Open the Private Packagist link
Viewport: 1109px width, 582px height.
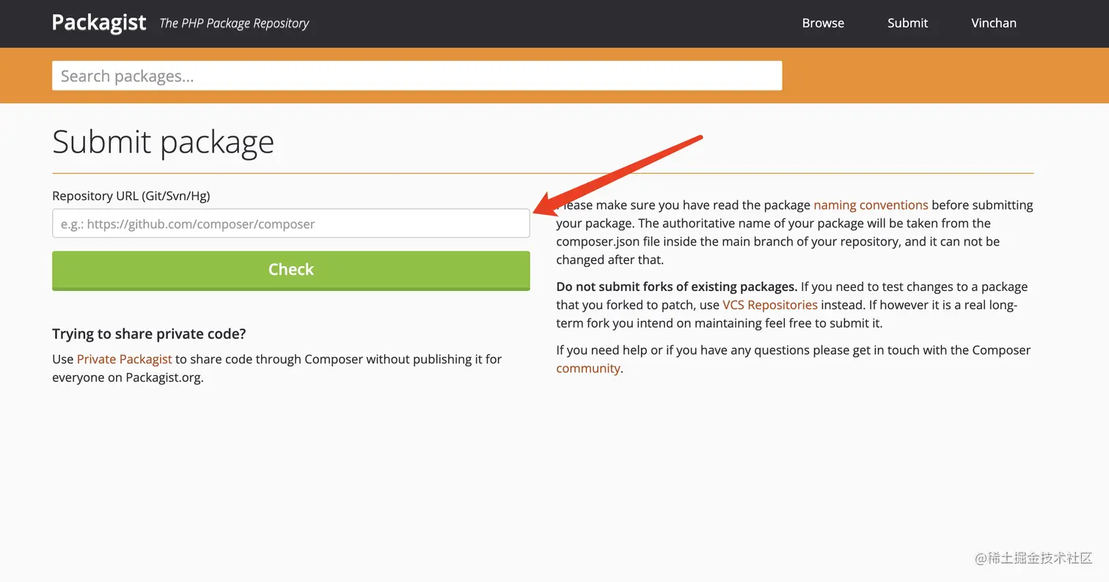(x=124, y=359)
